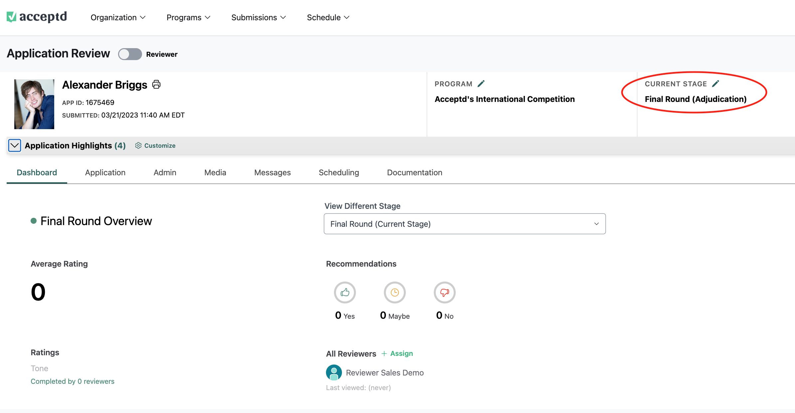Click the thumbs-up Yes recommendation icon
The image size is (795, 413).
pyautogui.click(x=345, y=292)
